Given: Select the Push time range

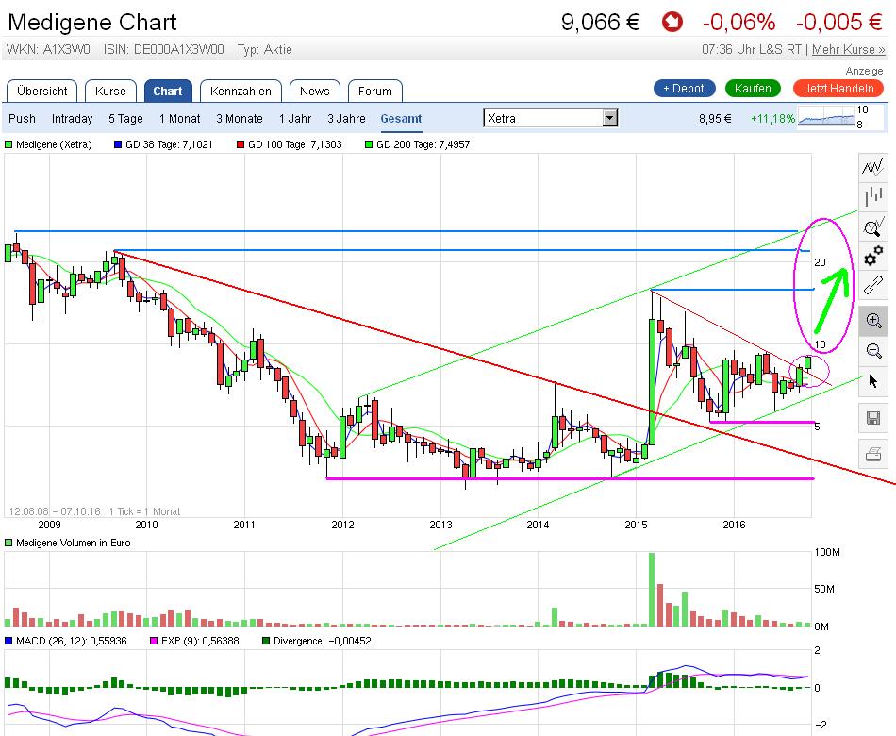Looking at the screenshot, I should [x=22, y=118].
